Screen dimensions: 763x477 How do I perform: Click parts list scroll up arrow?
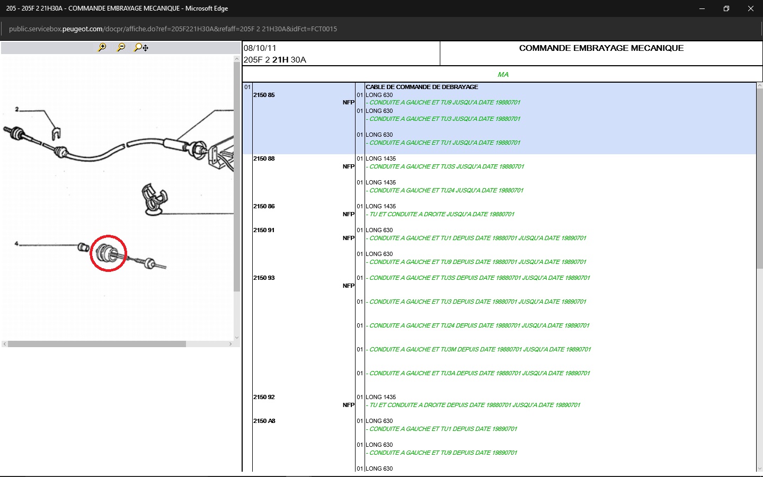[759, 85]
